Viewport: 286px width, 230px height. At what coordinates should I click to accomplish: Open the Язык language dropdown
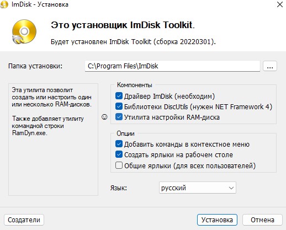coord(198,188)
